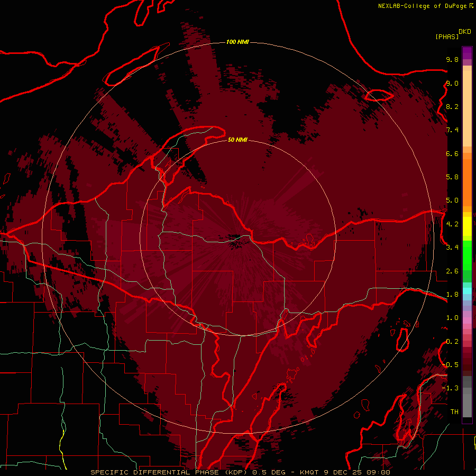Pick the pink band on the color bar
The height and width of the screenshot is (476, 476).
pos(467,321)
